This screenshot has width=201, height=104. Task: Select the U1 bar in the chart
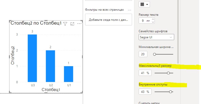69,74
